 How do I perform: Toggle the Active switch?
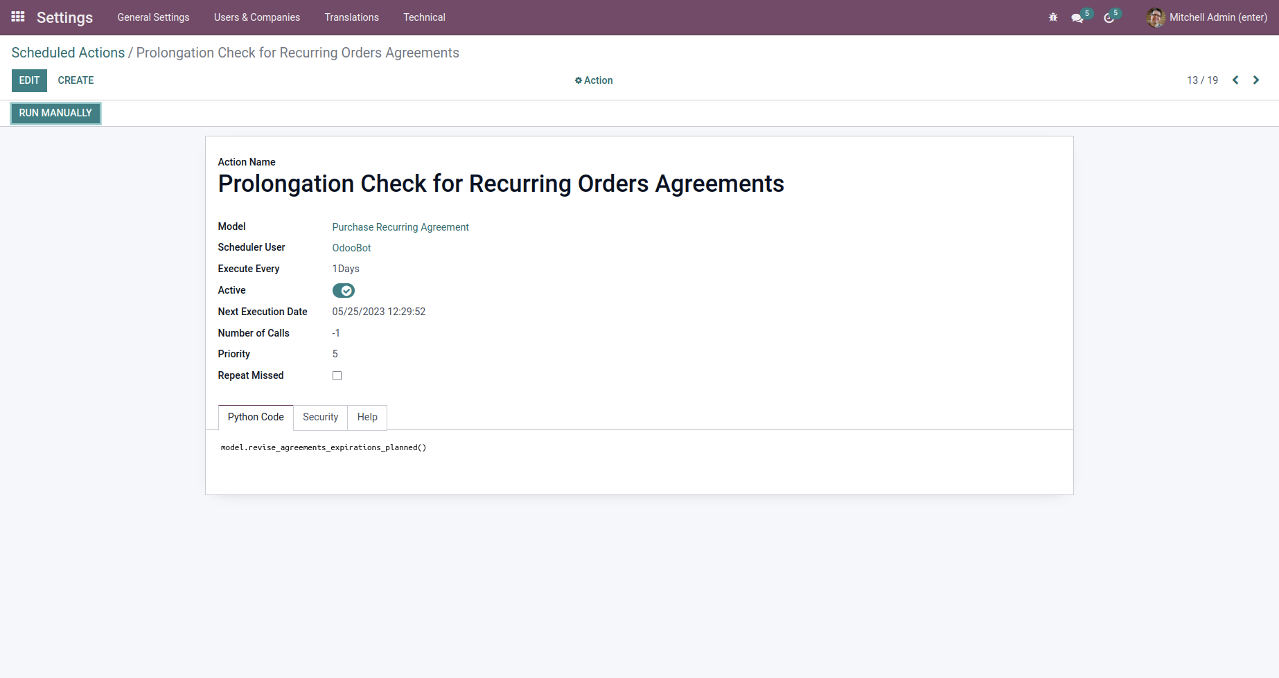pyautogui.click(x=343, y=291)
